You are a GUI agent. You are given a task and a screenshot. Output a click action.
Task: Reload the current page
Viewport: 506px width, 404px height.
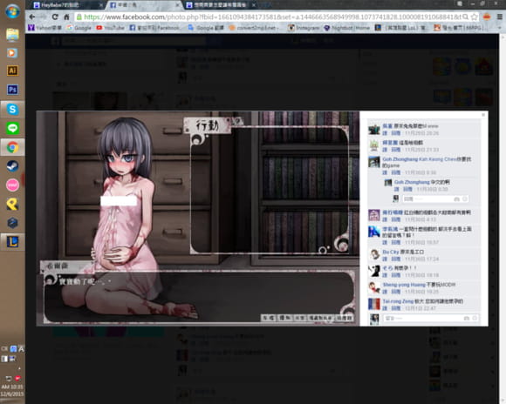point(55,17)
